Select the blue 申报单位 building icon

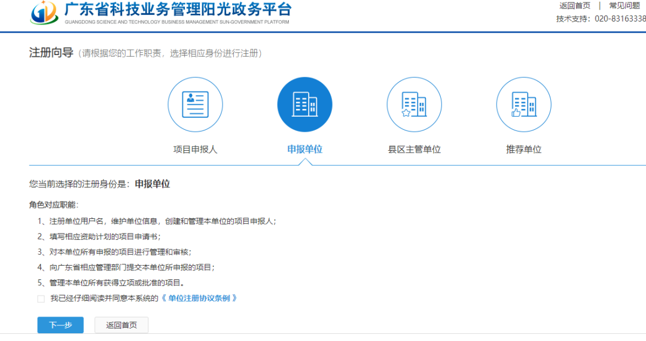click(x=304, y=105)
